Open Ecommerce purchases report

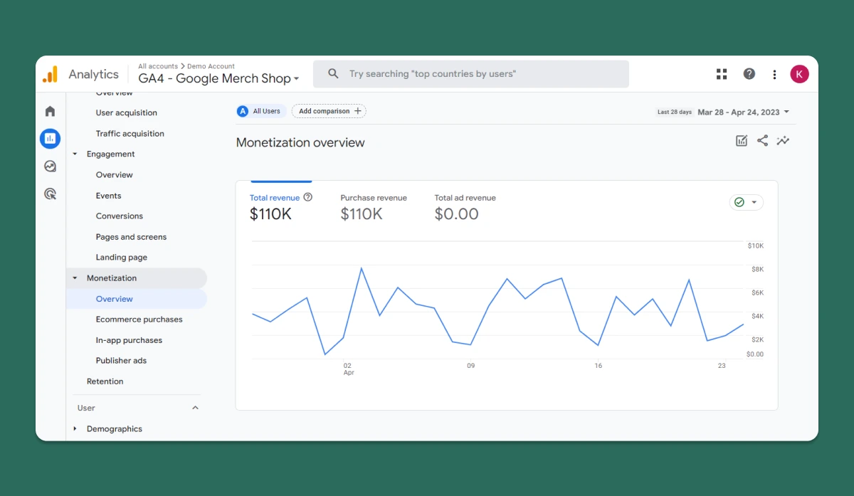139,320
